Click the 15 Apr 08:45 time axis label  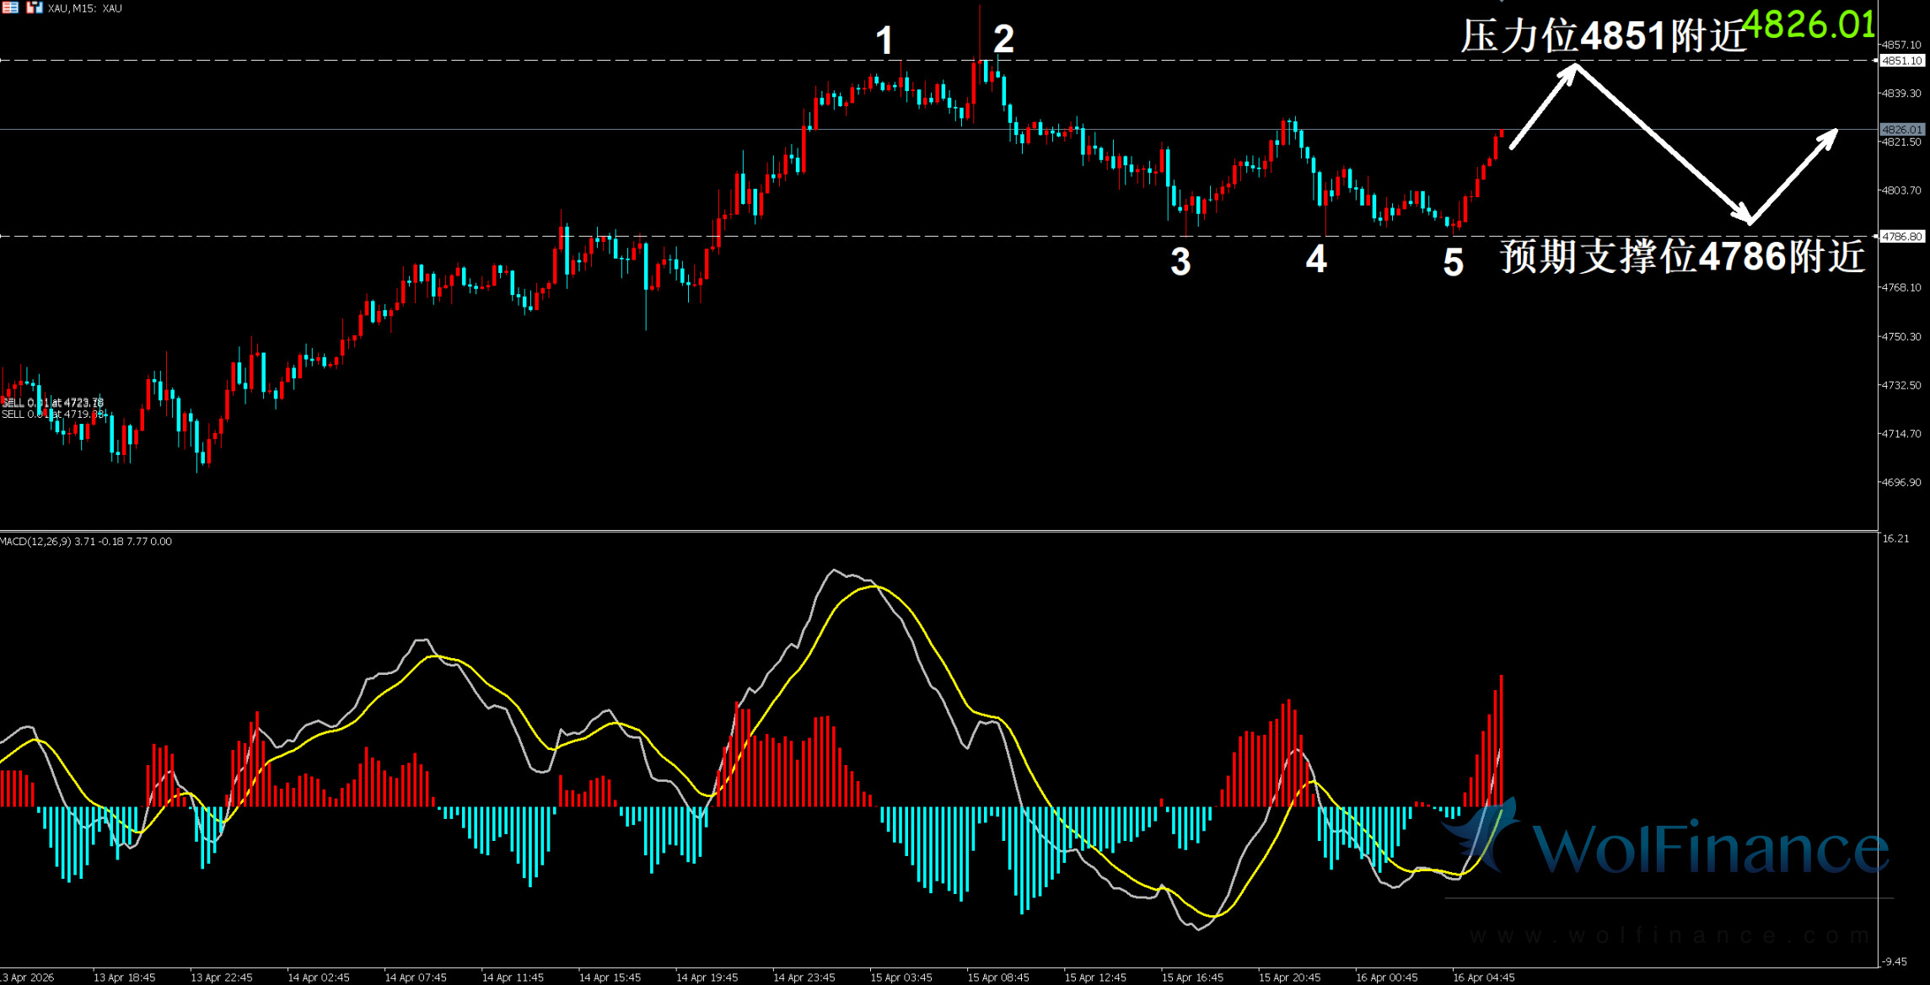998,977
